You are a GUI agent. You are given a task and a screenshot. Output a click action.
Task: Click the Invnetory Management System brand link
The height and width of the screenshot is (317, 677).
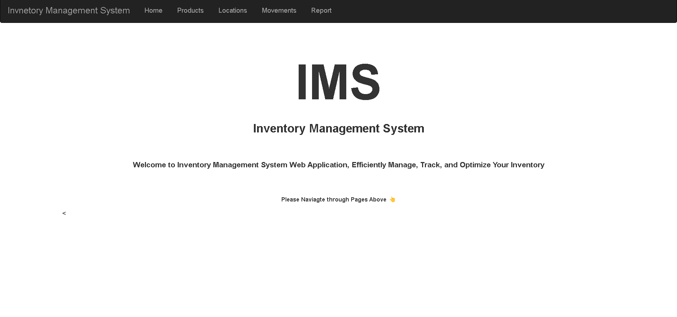(69, 11)
